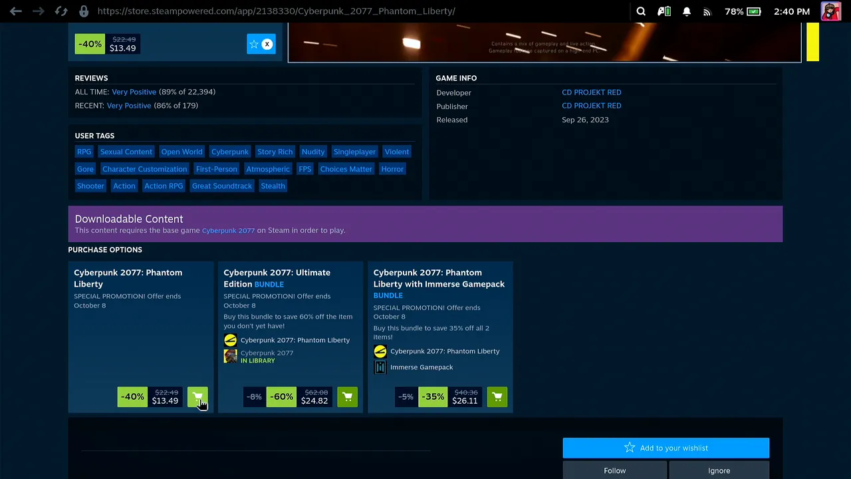Select the Singleplayer tag
851x479 pixels.
[354, 152]
